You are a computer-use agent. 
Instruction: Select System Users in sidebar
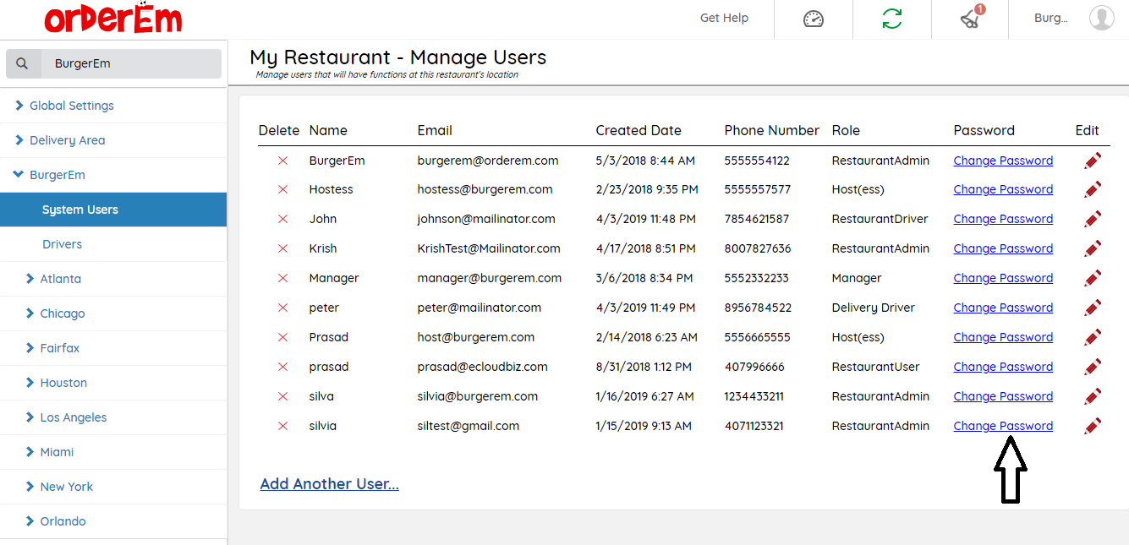click(80, 210)
